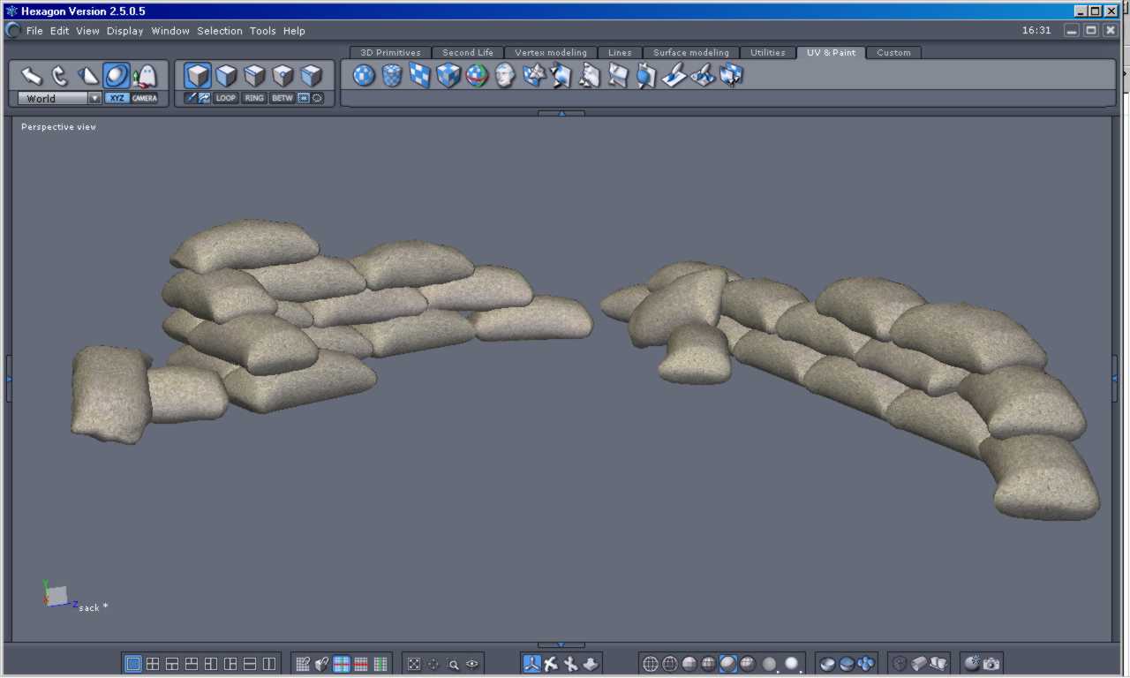1130x678 pixels.
Task: Click the last UV & Paint toolbar icon
Action: click(x=731, y=75)
